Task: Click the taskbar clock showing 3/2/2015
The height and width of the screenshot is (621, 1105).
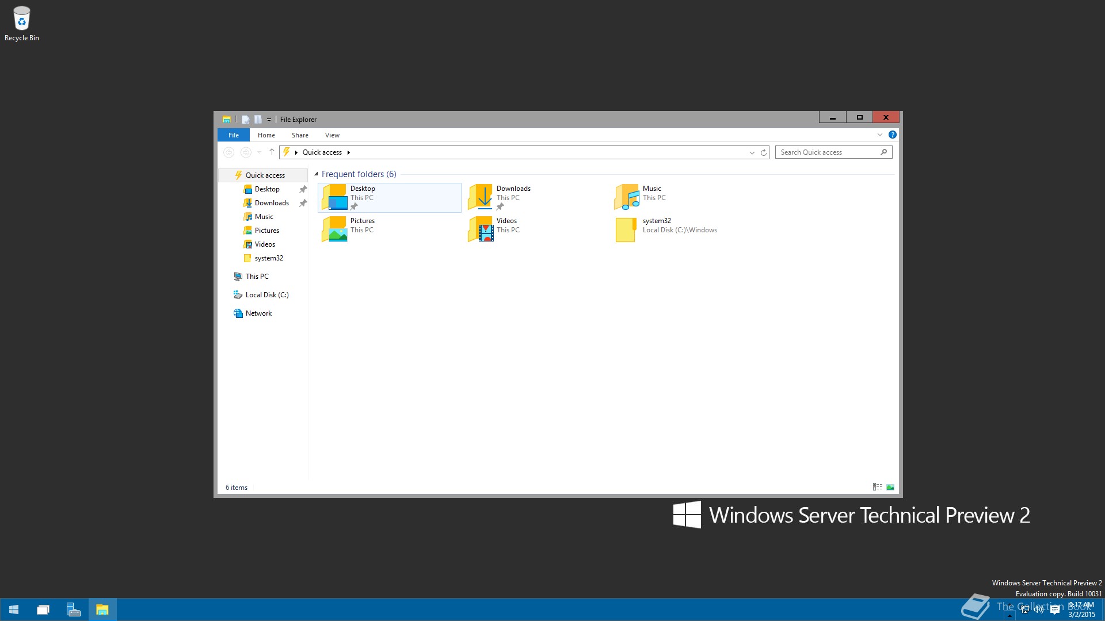Action: 1081,609
